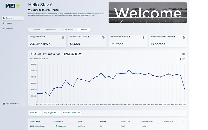Expand the Operating column chevron

76,121
